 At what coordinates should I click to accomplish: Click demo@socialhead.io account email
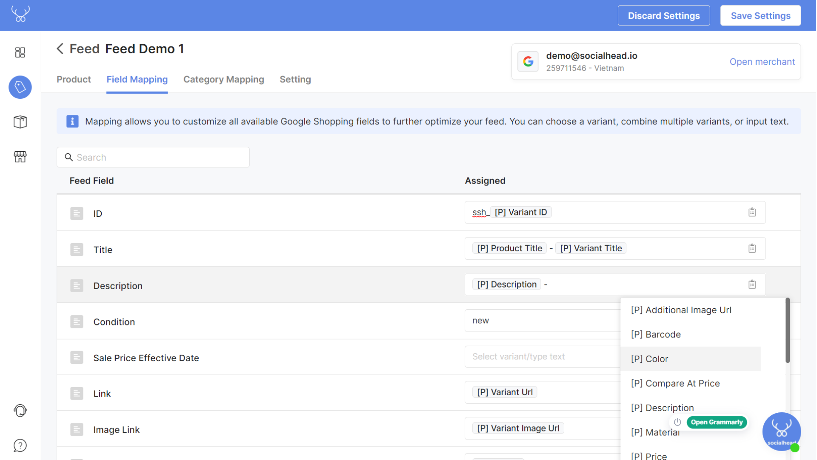tap(591, 56)
